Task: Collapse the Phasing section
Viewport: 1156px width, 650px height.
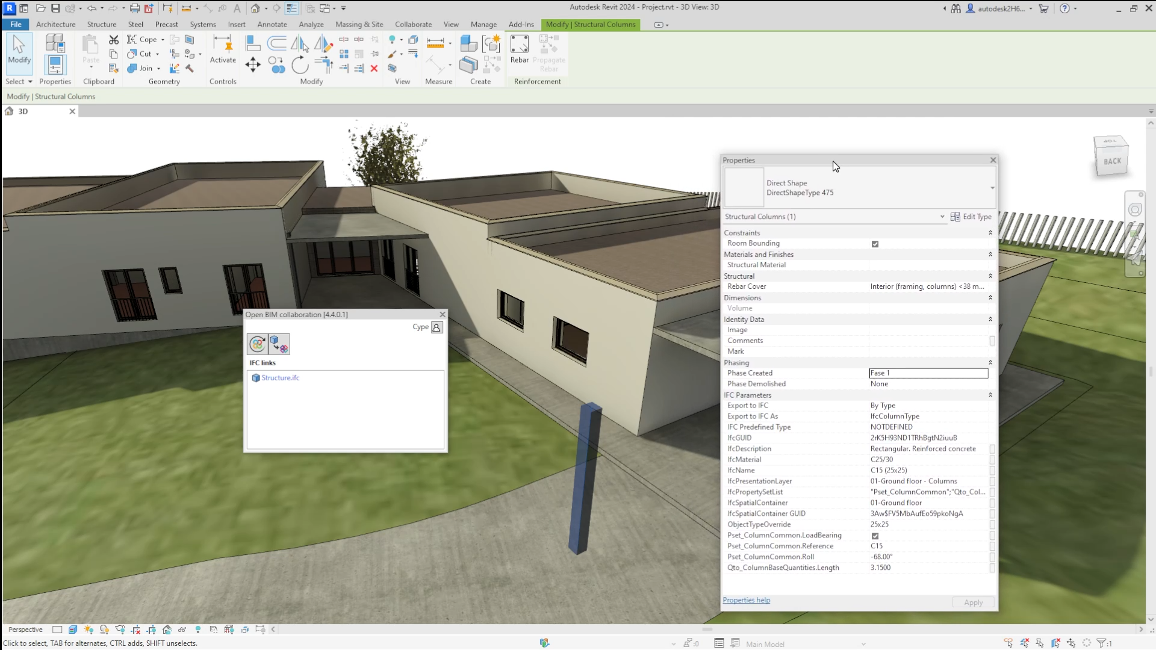Action: tap(990, 363)
